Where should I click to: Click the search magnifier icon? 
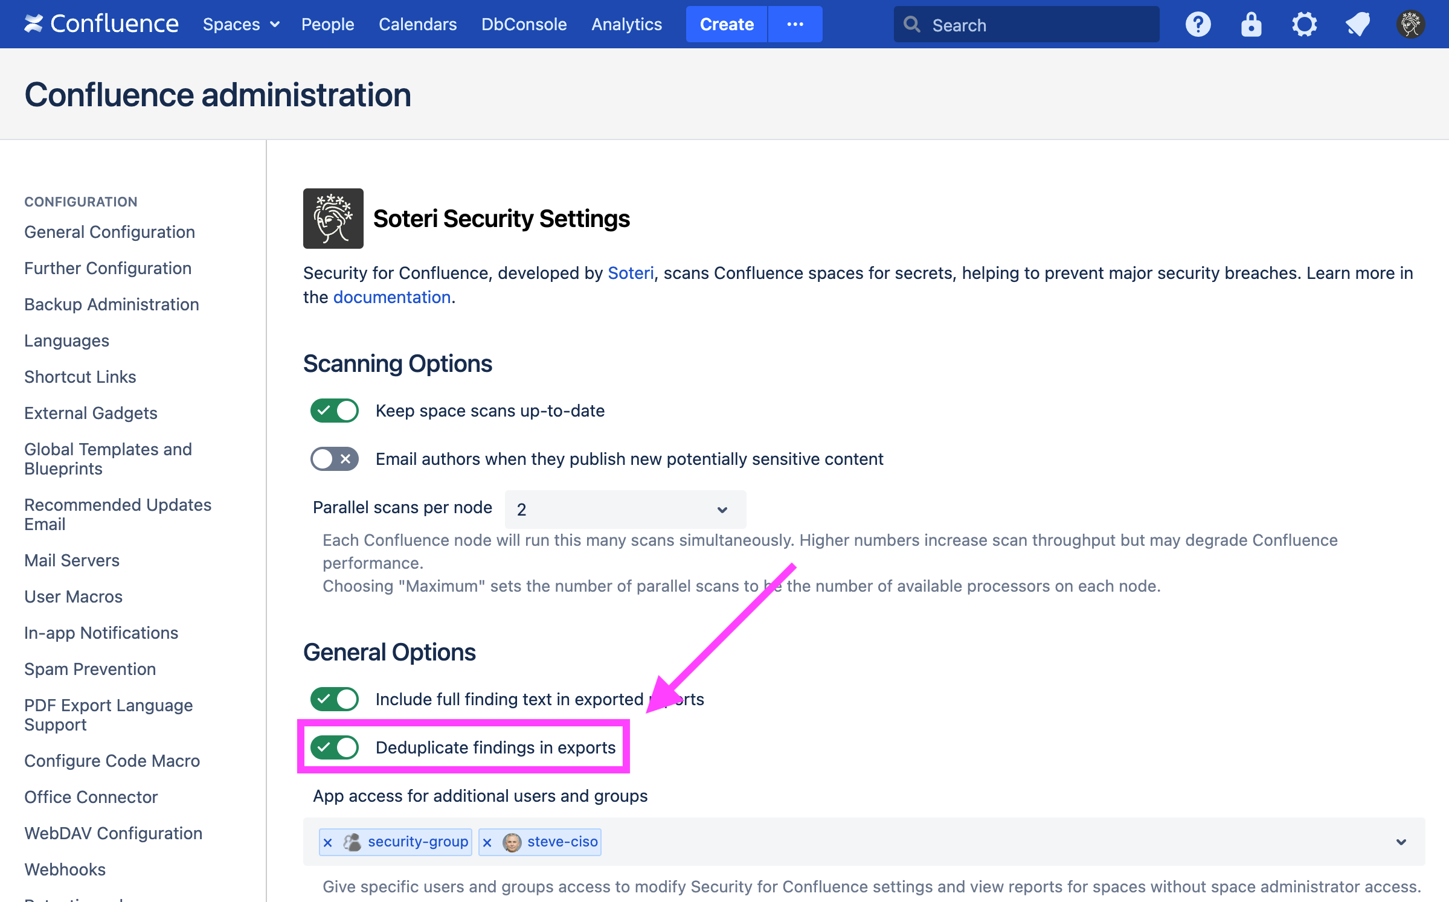[x=912, y=25]
